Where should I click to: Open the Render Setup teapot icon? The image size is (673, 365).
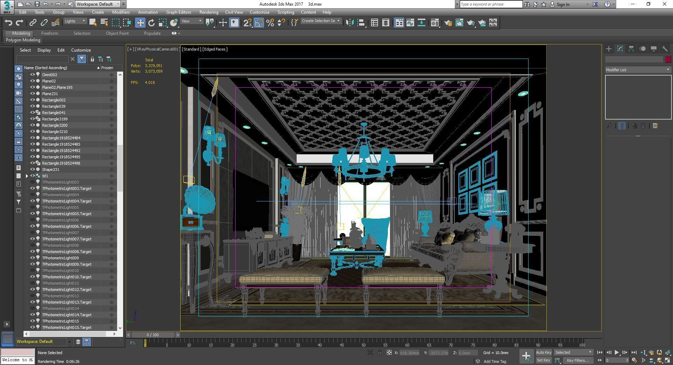448,23
